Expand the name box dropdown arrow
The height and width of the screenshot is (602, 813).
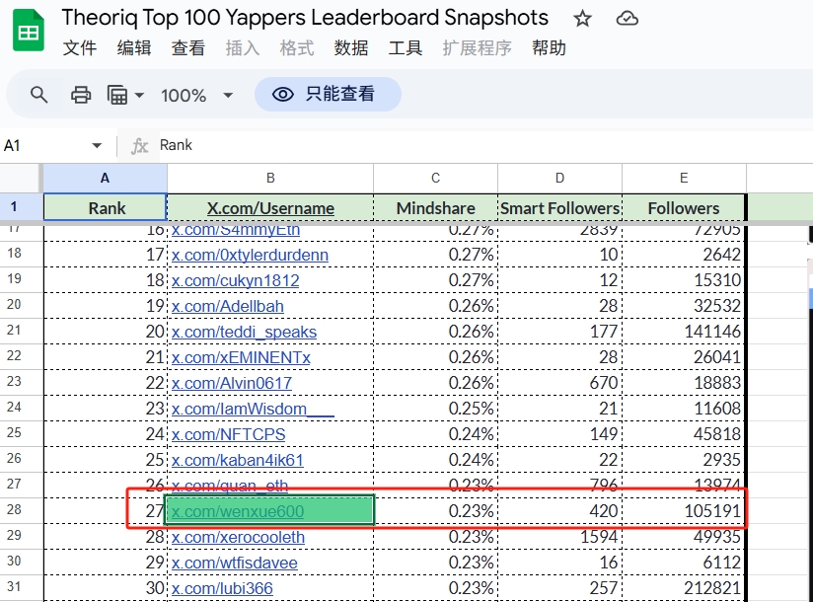[97, 146]
